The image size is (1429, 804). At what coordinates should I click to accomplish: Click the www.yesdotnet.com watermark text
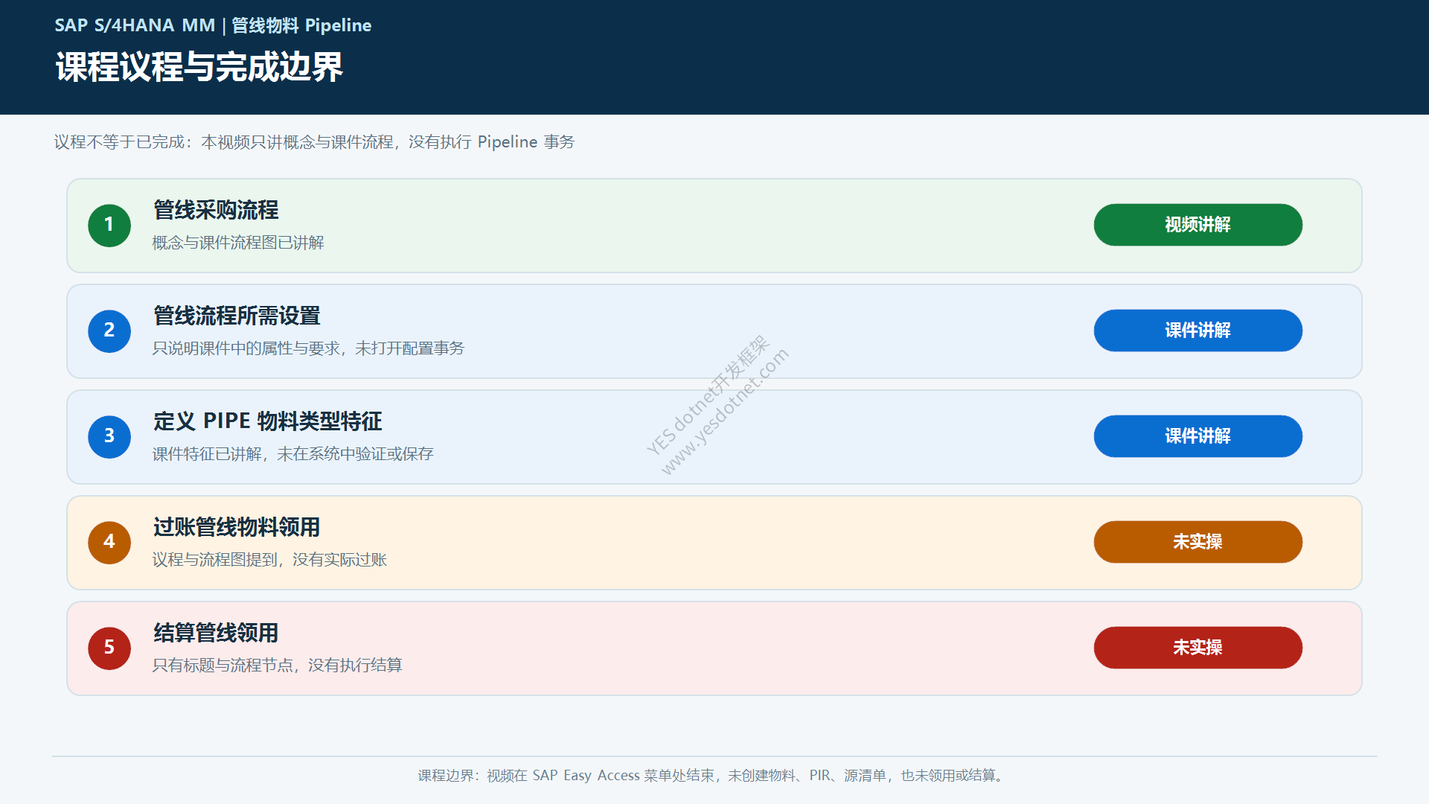(725, 412)
